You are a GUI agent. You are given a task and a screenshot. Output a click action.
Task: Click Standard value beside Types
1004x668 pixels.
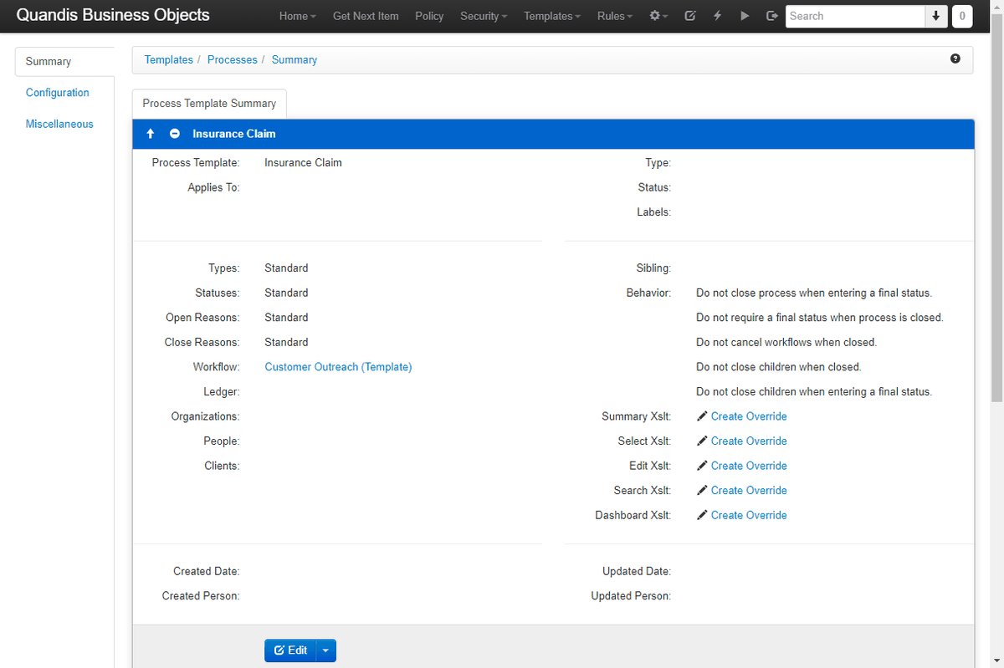click(286, 268)
